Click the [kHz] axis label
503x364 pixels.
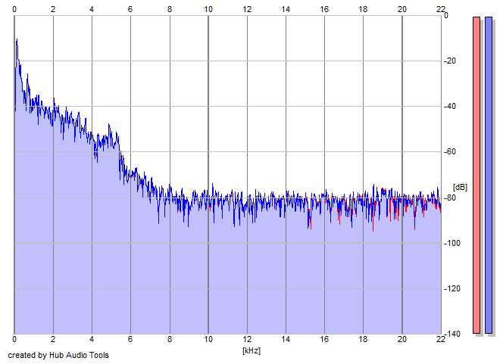[x=251, y=350]
